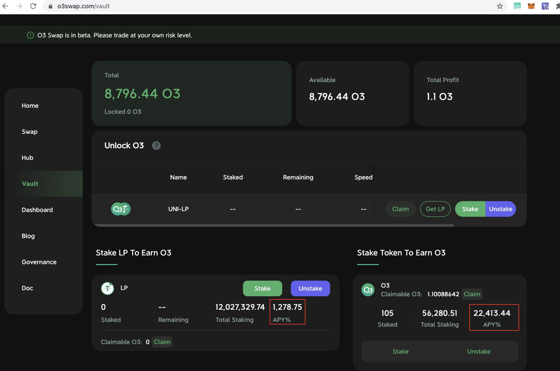Reload the page with the refresh icon
Image resolution: width=560 pixels, height=371 pixels.
(x=33, y=6)
